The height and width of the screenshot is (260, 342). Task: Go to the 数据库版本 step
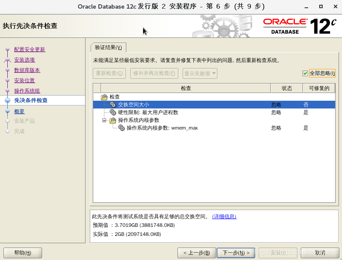pos(27,70)
